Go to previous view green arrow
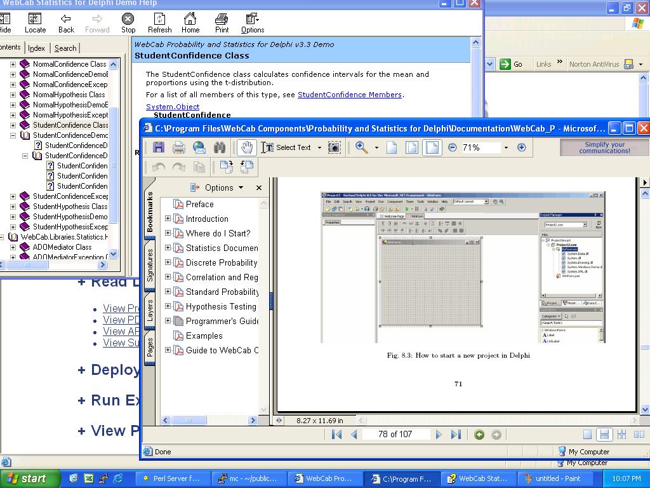The width and height of the screenshot is (650, 488). coord(479,435)
